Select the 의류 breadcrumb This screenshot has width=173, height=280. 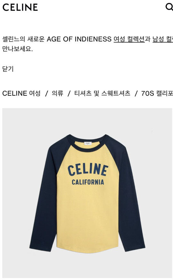(57, 93)
